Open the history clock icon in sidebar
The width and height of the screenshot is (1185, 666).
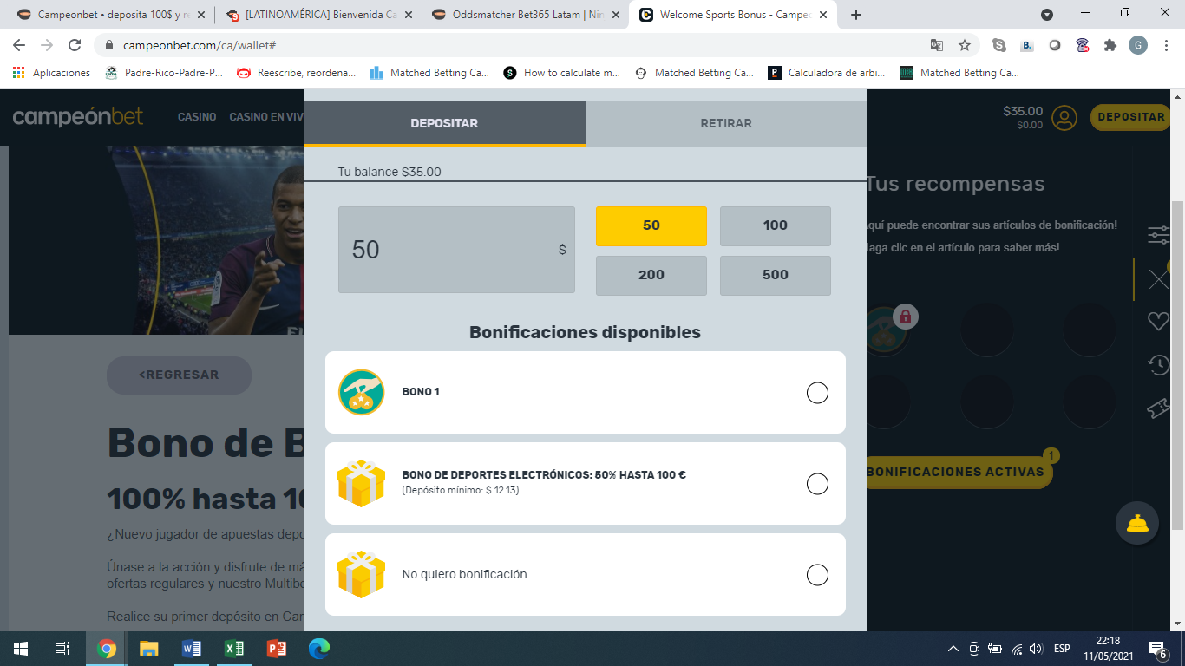tap(1158, 364)
